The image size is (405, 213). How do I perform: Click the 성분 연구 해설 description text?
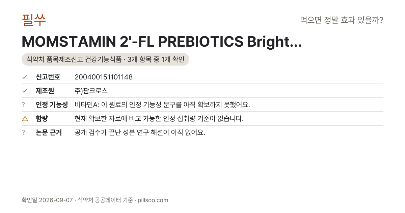pos(140,133)
